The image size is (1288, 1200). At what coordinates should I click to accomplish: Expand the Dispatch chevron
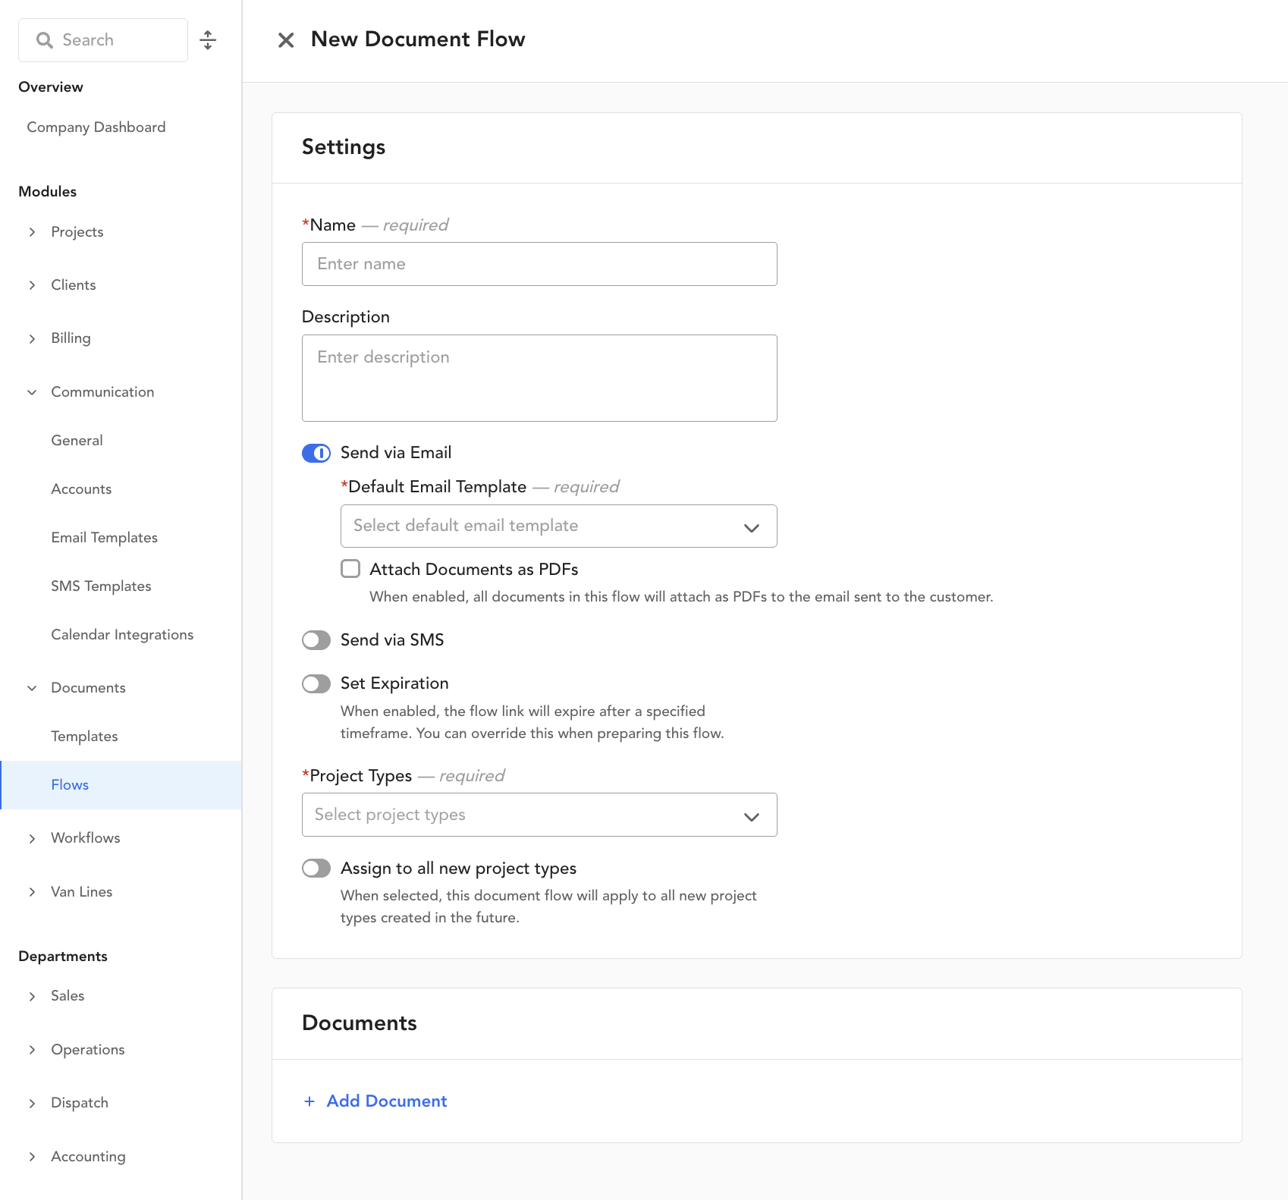[x=32, y=1104]
